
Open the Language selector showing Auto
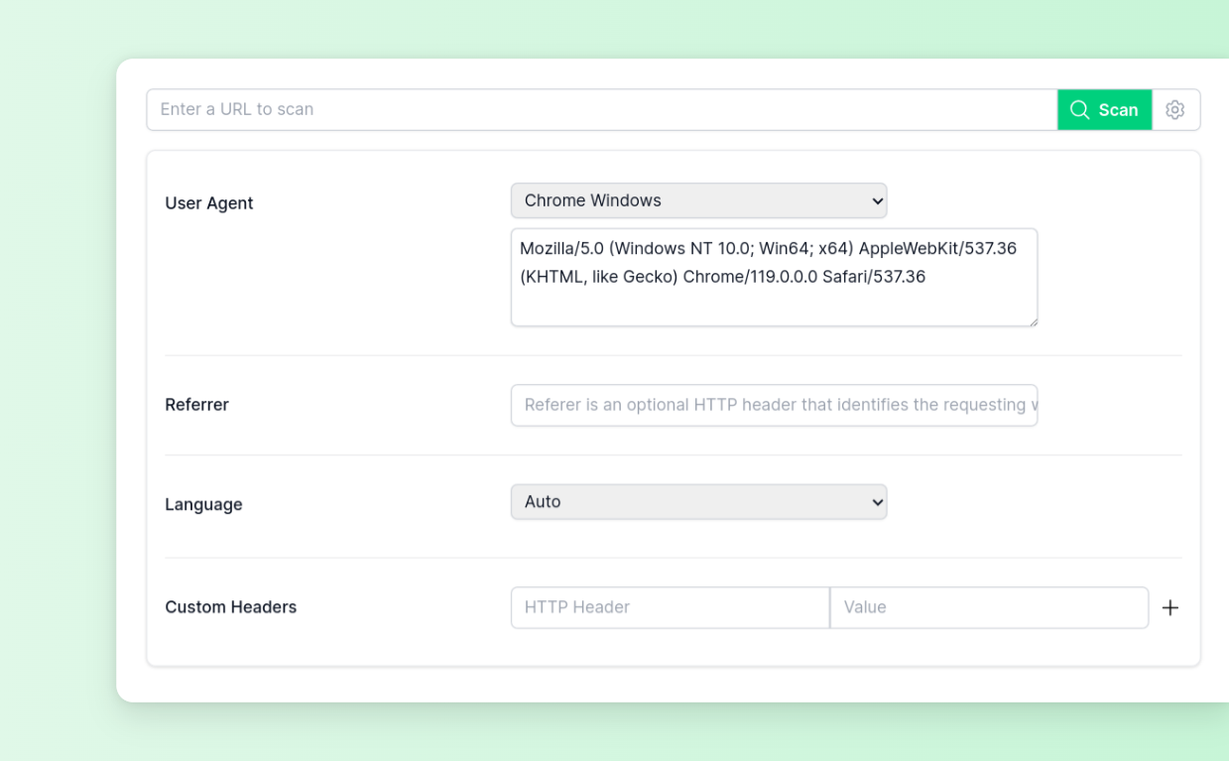(x=698, y=502)
